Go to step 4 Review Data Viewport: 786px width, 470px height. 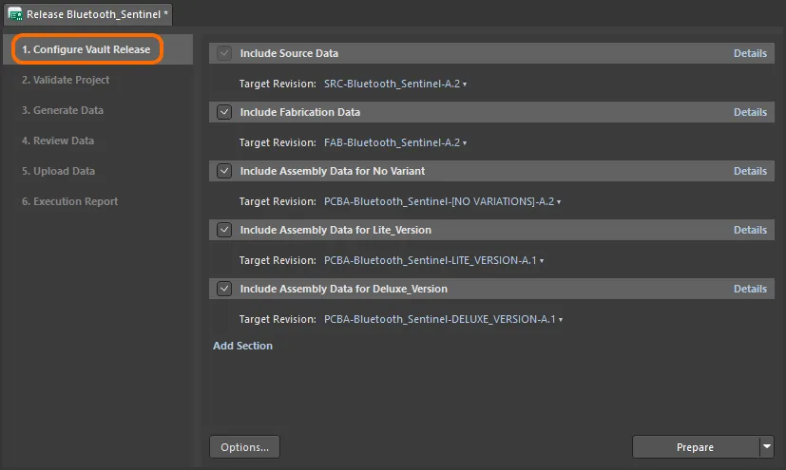click(x=58, y=141)
